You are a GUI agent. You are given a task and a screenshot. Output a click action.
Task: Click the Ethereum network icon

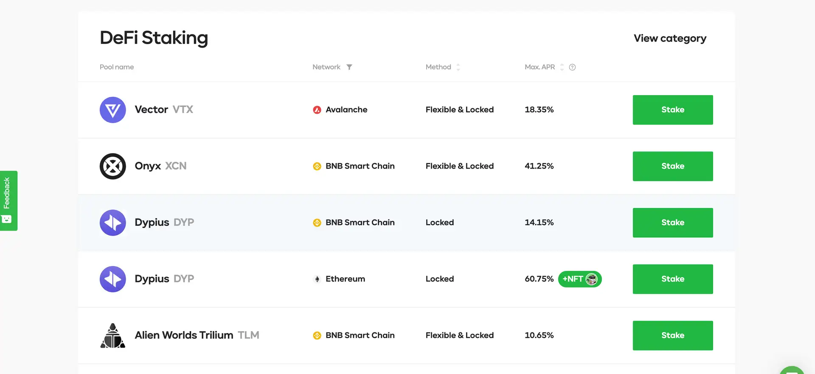tap(317, 279)
